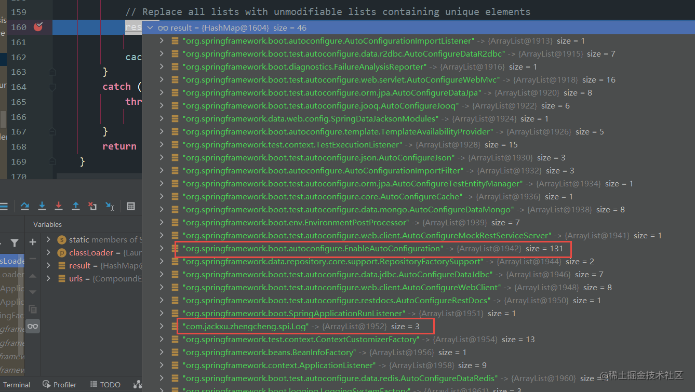
Task: Toggle the show watches glasses icon
Action: point(33,326)
